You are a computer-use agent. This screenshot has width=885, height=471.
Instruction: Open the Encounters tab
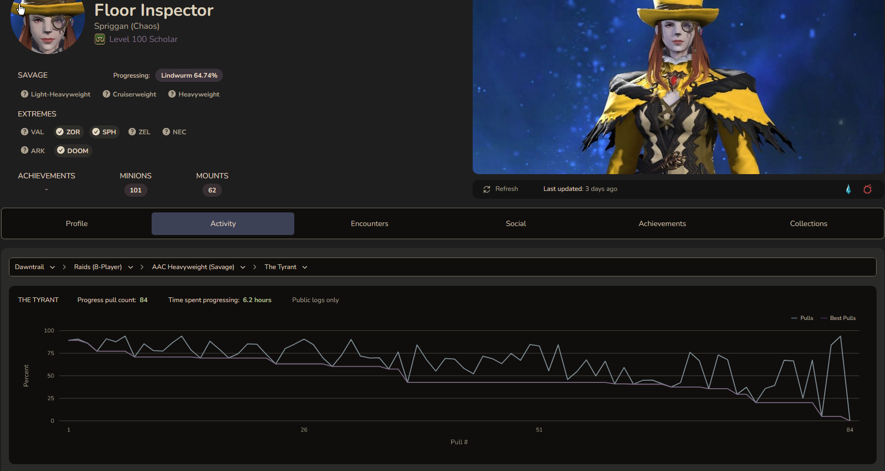point(369,223)
